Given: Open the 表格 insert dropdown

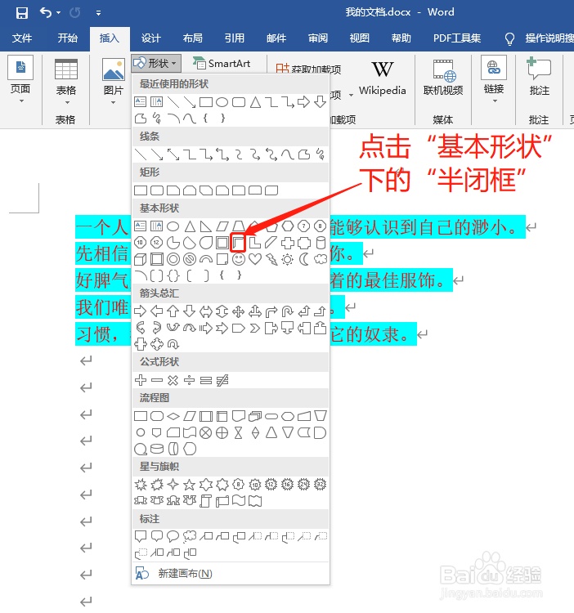Looking at the screenshot, I should (66, 82).
